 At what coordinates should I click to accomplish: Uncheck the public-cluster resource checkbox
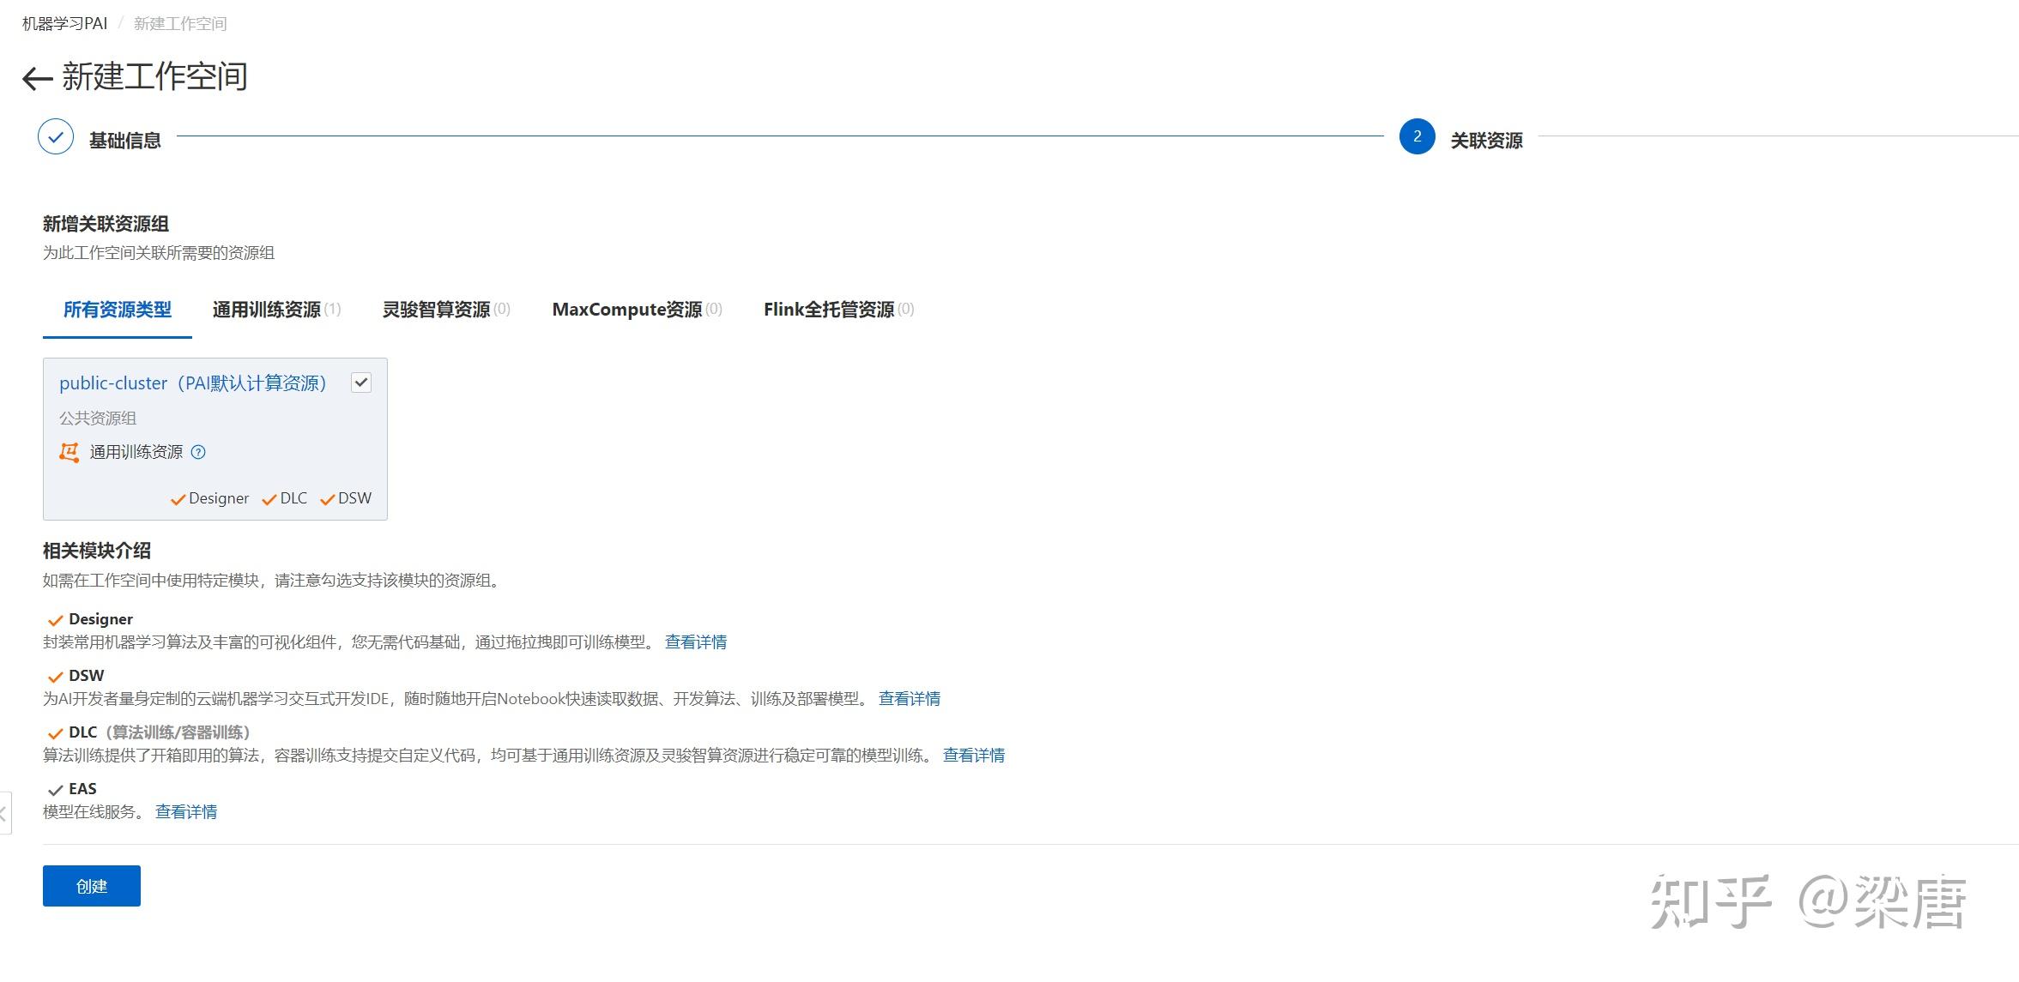pyautogui.click(x=361, y=383)
